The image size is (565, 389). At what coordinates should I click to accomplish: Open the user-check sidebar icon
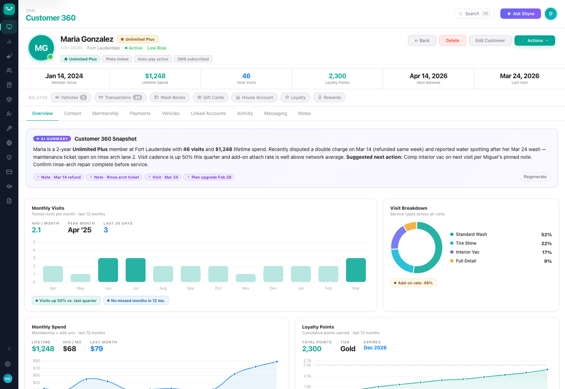coord(9,114)
